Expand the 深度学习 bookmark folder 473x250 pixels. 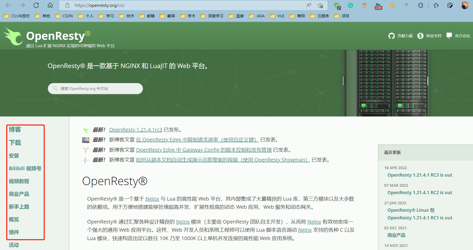(212, 16)
